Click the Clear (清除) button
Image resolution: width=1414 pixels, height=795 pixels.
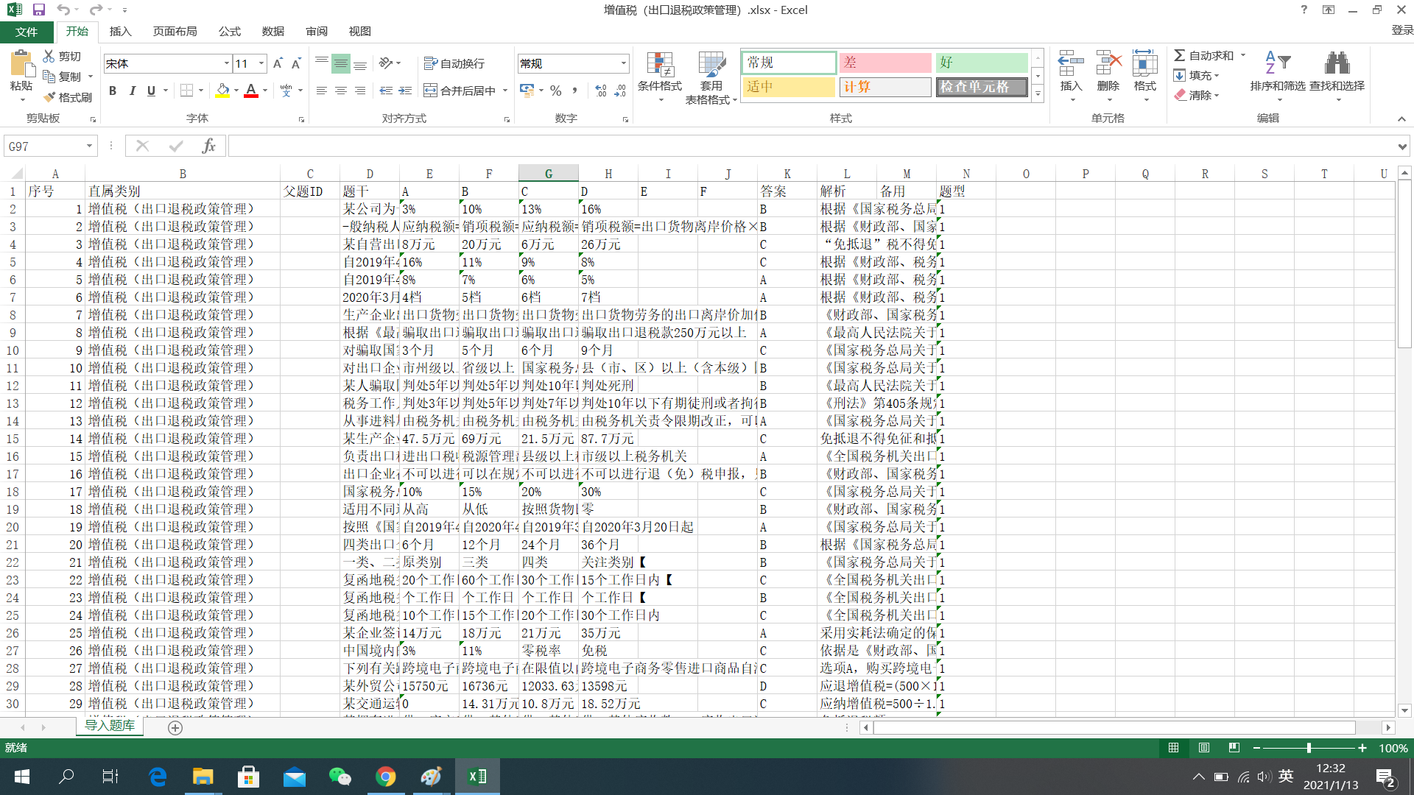tap(1197, 95)
